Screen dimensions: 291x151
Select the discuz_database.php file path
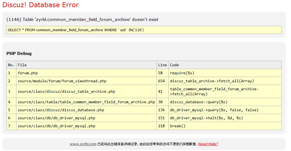(61, 110)
